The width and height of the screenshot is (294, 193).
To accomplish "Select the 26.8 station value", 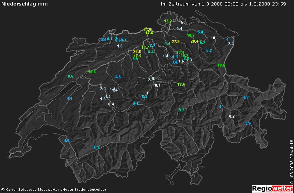I will tap(137, 51).
